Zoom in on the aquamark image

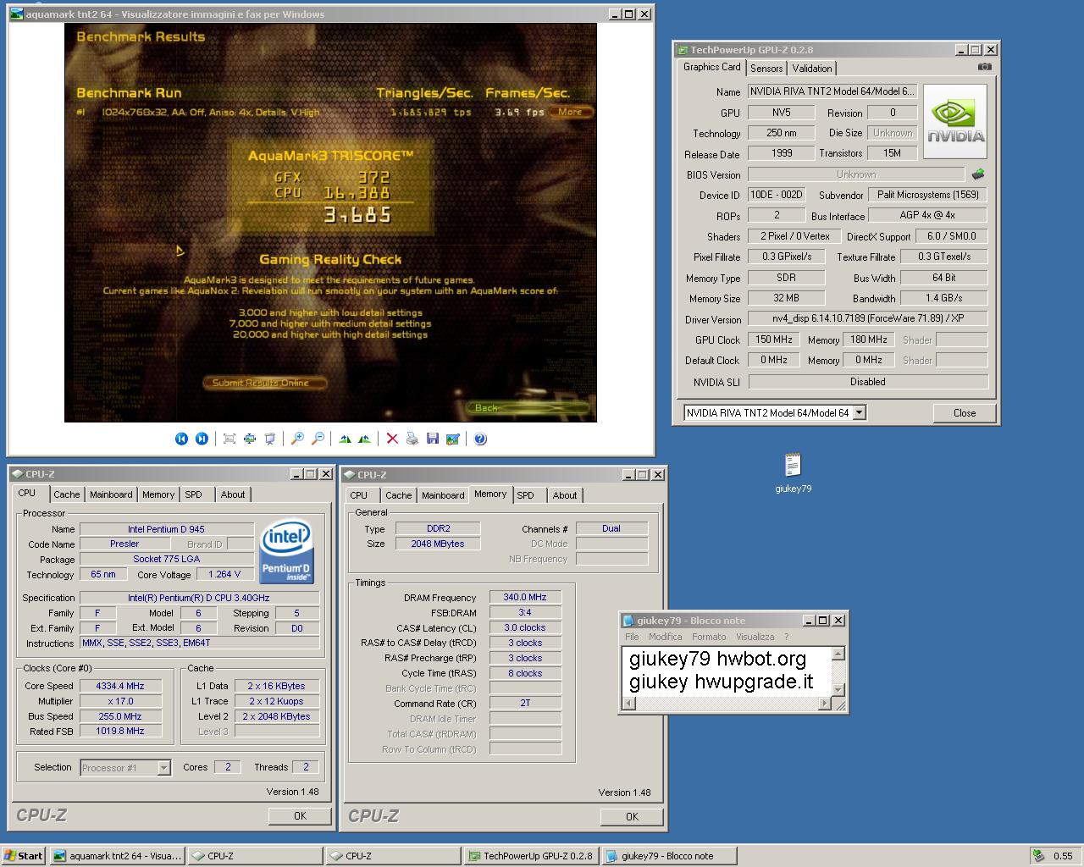tap(297, 439)
